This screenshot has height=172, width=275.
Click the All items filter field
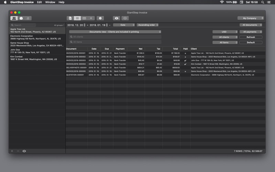point(115,42)
